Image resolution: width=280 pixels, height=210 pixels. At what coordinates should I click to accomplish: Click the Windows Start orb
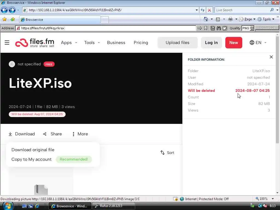pos(8,206)
